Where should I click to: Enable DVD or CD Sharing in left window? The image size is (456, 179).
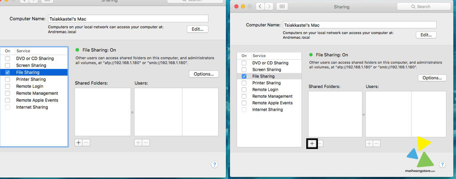click(x=8, y=59)
